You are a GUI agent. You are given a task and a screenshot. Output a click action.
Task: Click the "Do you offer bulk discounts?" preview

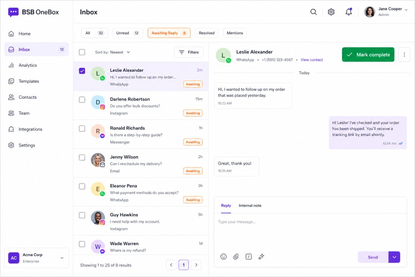click(x=135, y=106)
